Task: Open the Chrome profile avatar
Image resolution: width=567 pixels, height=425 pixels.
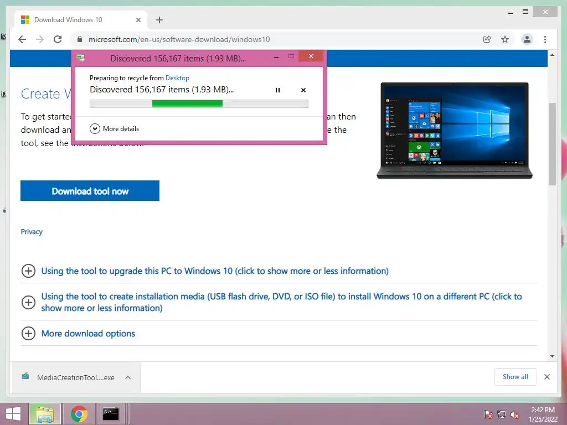Action: point(527,39)
